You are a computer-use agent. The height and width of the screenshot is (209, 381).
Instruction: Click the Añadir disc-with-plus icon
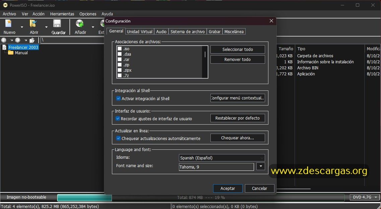click(80, 23)
